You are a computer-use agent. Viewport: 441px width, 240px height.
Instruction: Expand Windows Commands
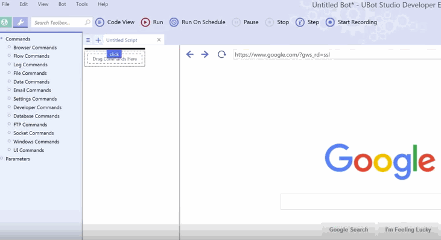[9, 141]
